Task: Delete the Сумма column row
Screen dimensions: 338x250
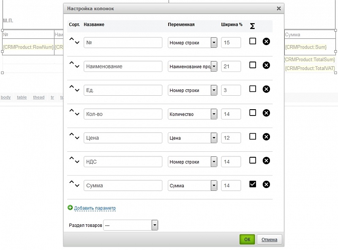Action: [x=266, y=184]
